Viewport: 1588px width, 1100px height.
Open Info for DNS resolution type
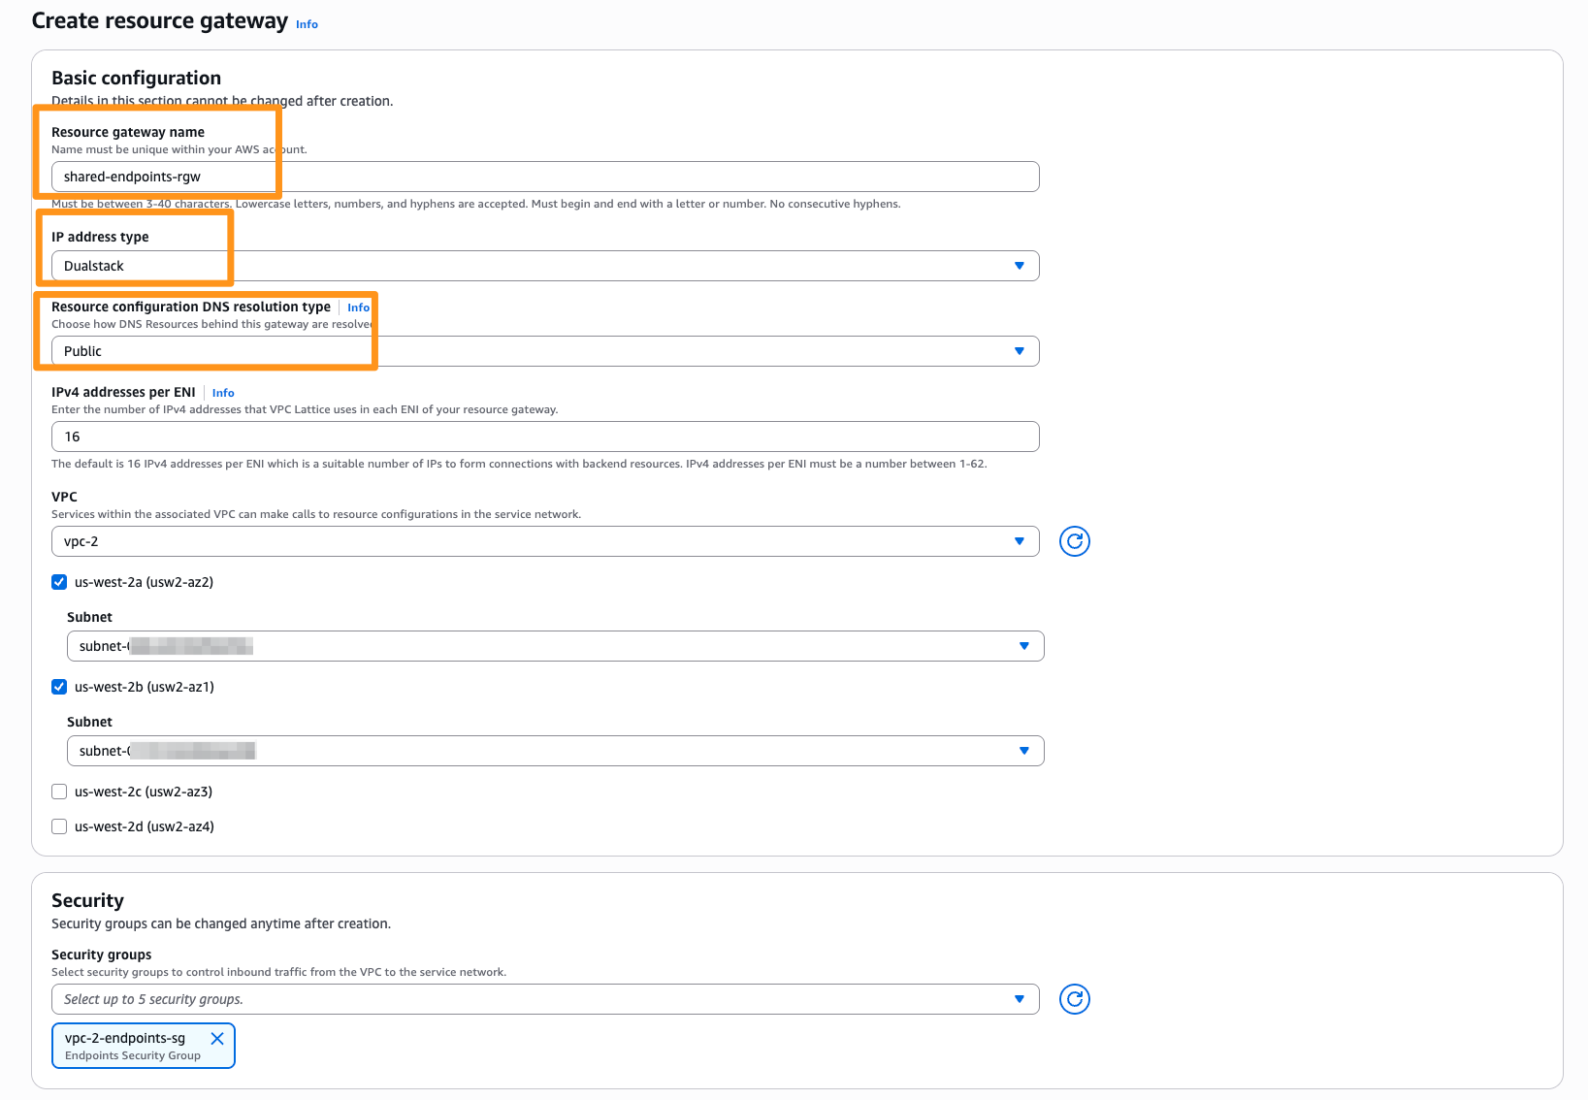[358, 307]
